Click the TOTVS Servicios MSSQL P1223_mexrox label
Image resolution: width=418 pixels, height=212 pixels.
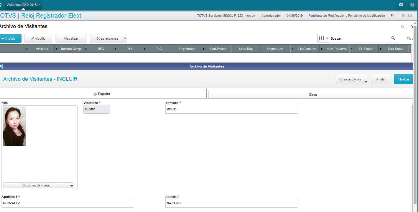[226, 16]
